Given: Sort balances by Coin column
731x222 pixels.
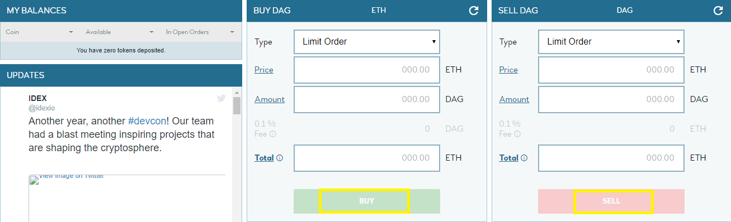Looking at the screenshot, I should pyautogui.click(x=39, y=32).
